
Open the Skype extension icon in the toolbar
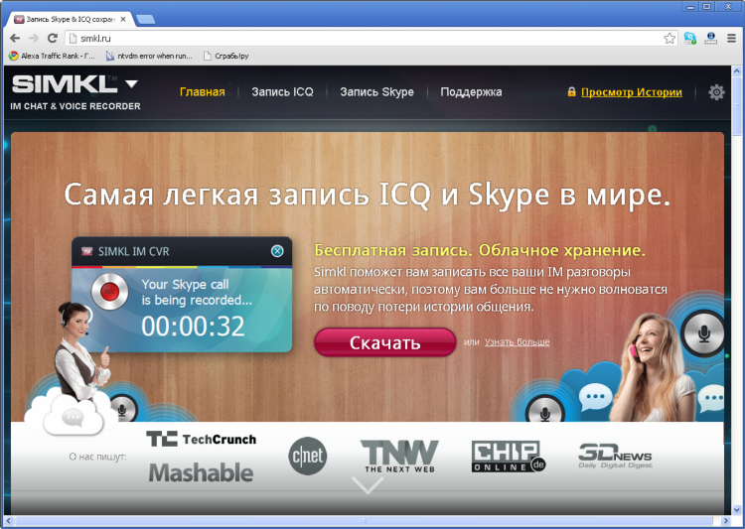(690, 38)
